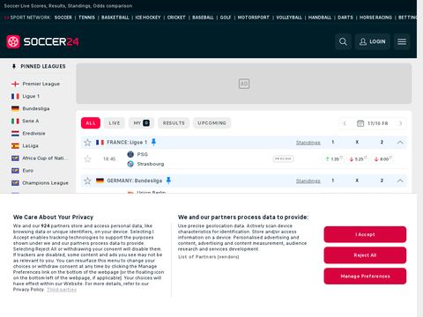This screenshot has width=423, height=317.
Task: Open LaLiga in pinned leagues
Action: tap(30, 145)
